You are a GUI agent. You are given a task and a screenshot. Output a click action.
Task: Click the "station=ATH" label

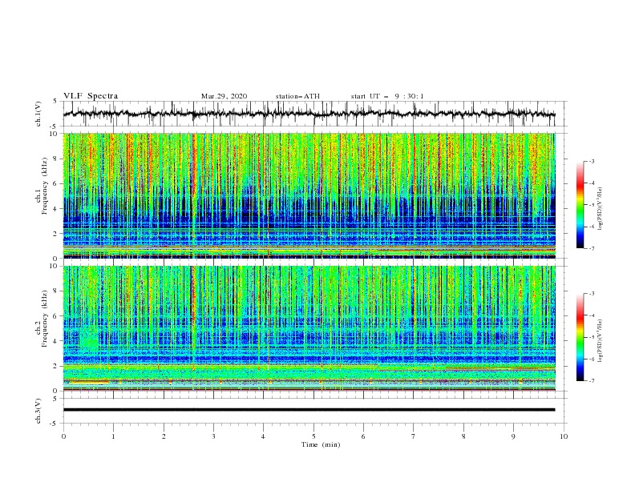(x=297, y=96)
